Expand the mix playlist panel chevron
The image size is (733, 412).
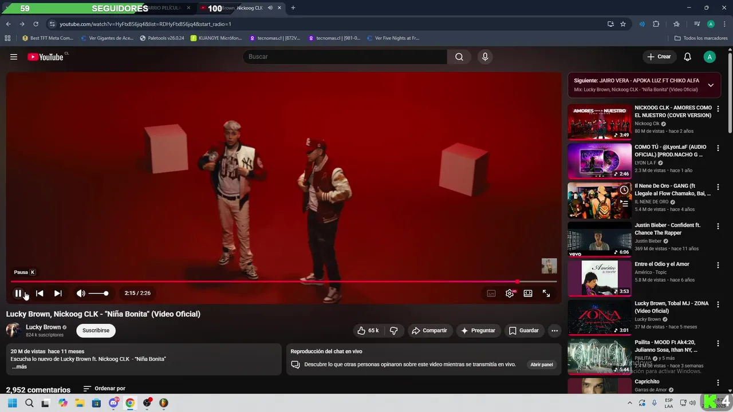(711, 85)
